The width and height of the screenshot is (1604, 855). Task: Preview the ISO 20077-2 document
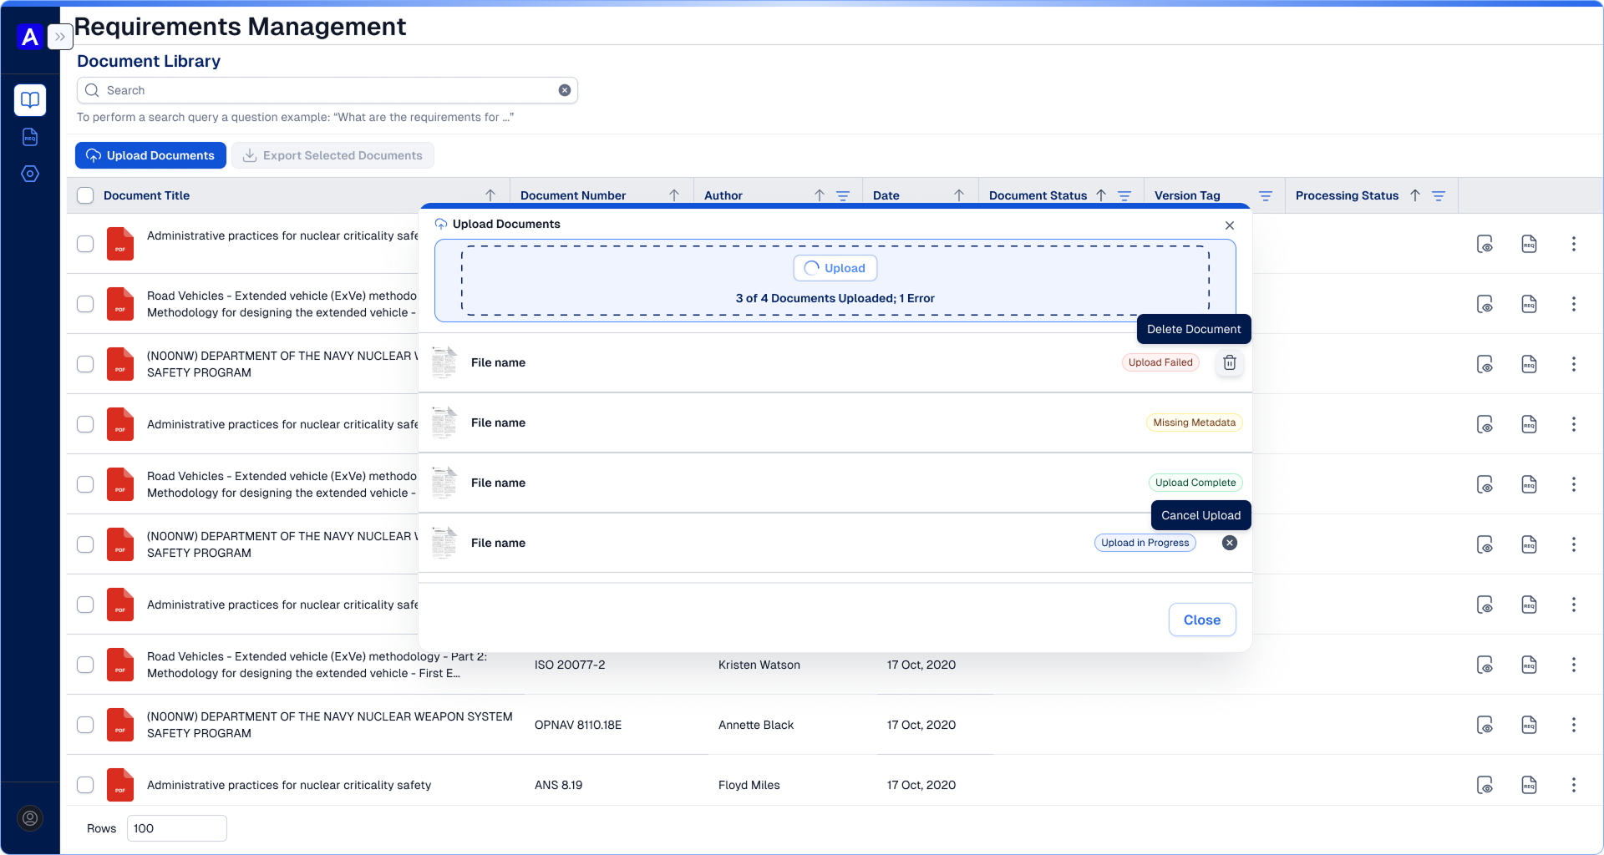[1485, 665]
